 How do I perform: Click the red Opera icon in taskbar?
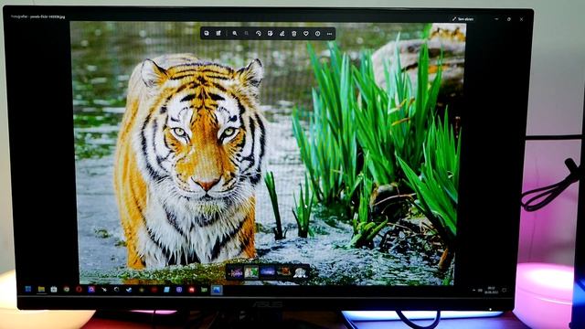pos(79,289)
